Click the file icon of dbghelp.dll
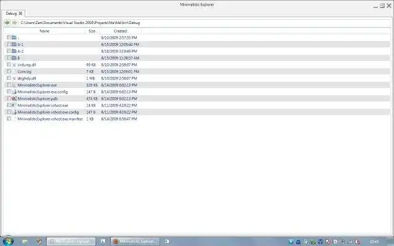Image resolution: width=394 pixels, height=246 pixels. click(x=14, y=78)
